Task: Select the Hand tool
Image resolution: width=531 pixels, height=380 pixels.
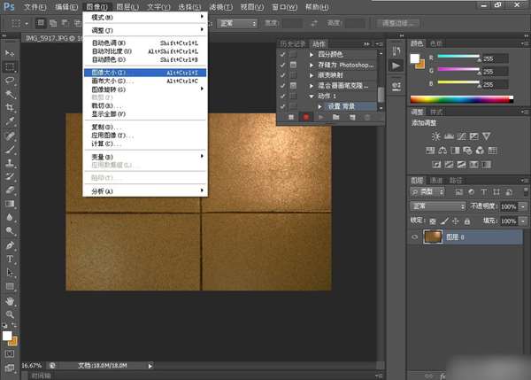Action: 11,300
